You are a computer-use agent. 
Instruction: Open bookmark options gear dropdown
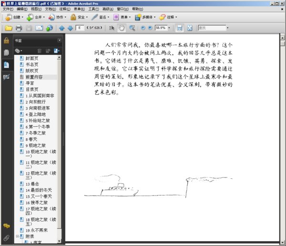(19, 51)
